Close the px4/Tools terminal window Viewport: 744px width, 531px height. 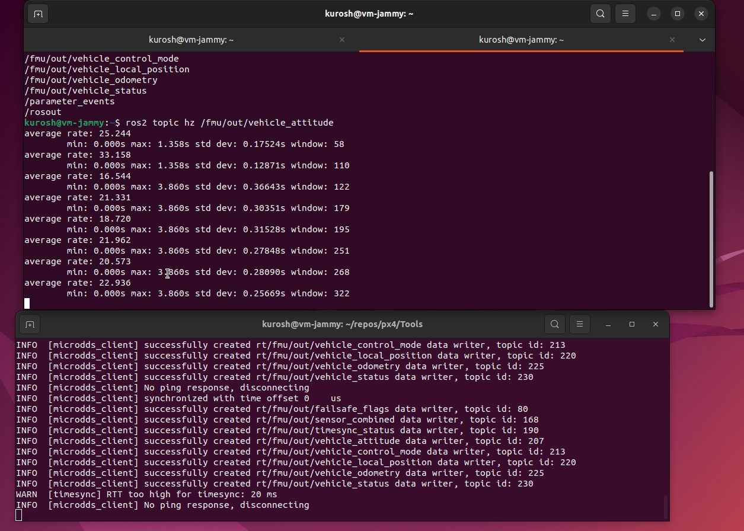tap(656, 324)
